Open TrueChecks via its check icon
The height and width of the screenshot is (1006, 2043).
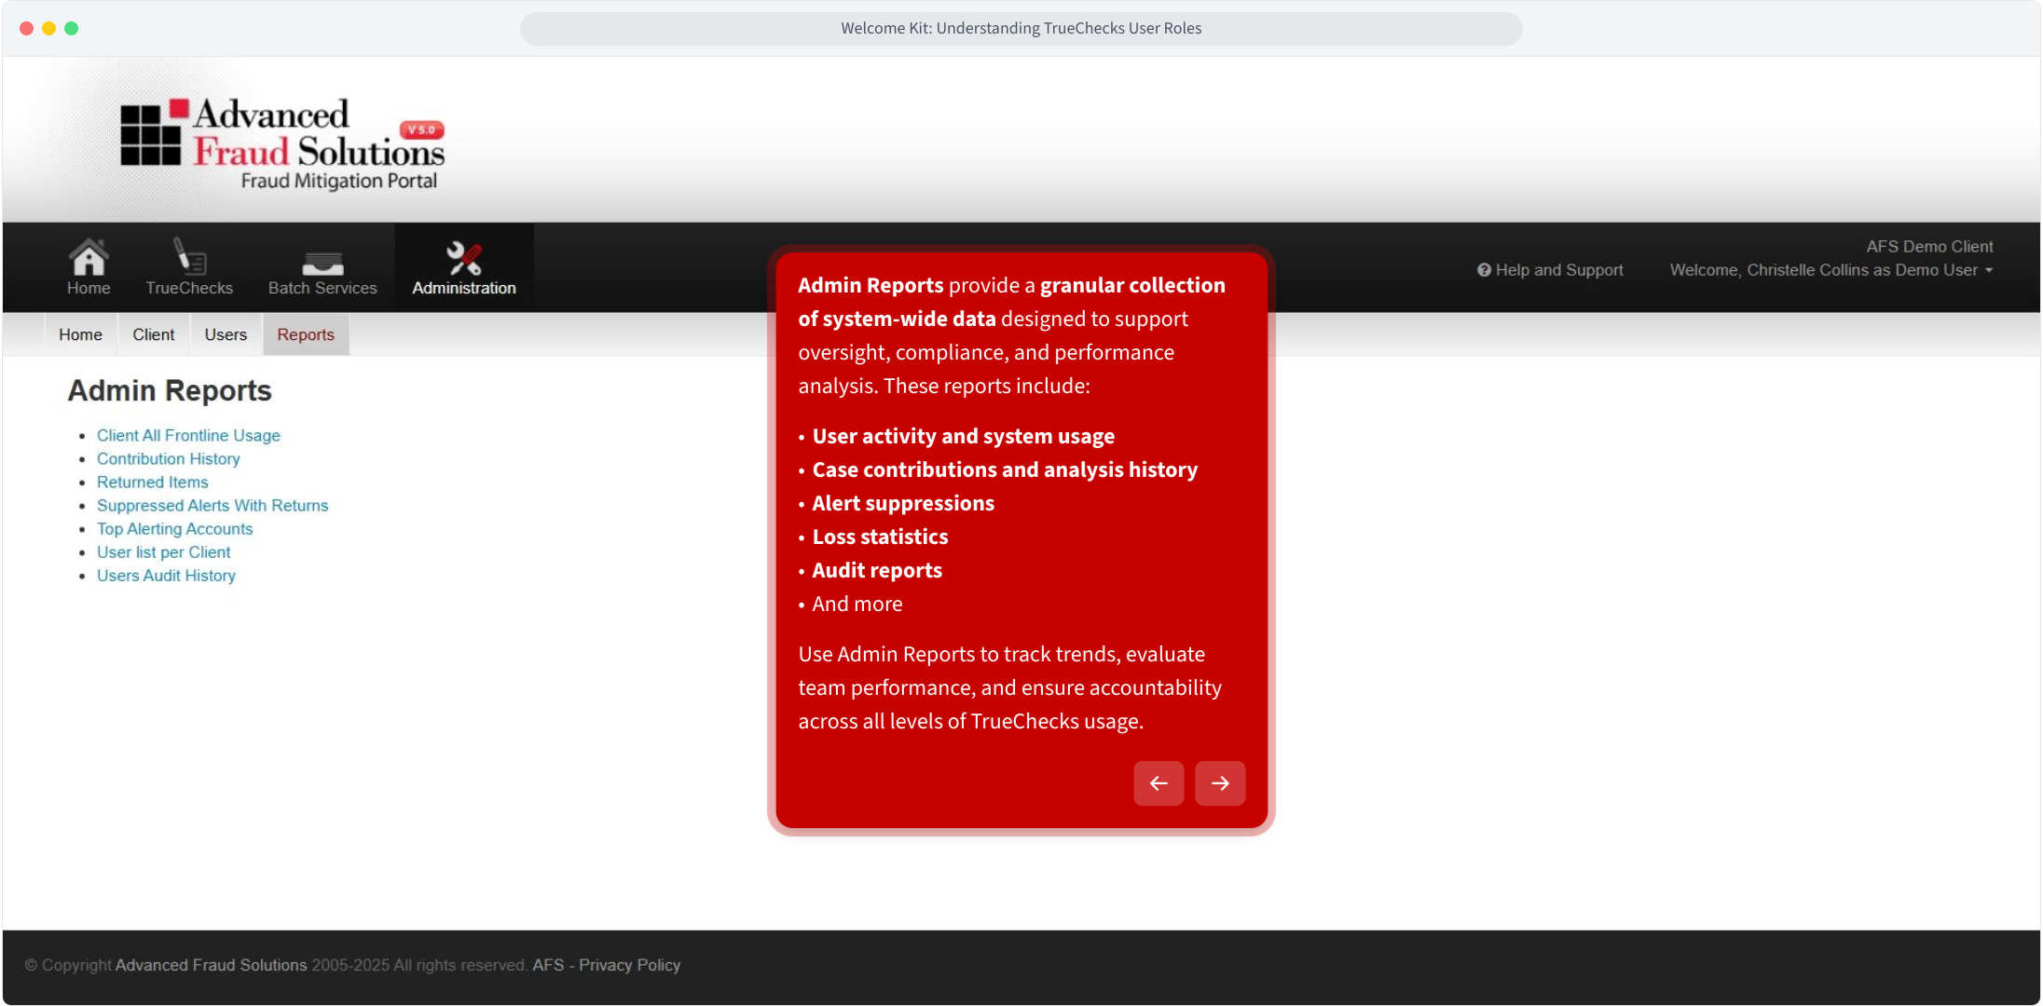(x=189, y=256)
